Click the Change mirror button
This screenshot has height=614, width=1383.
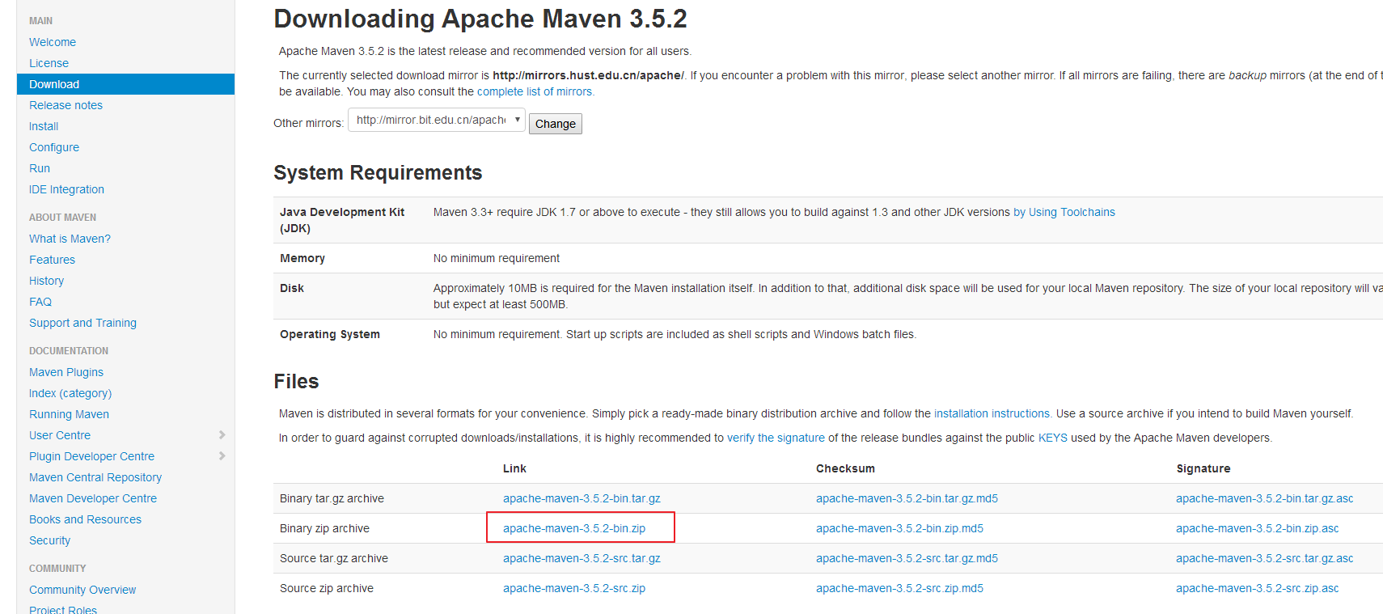pyautogui.click(x=556, y=124)
